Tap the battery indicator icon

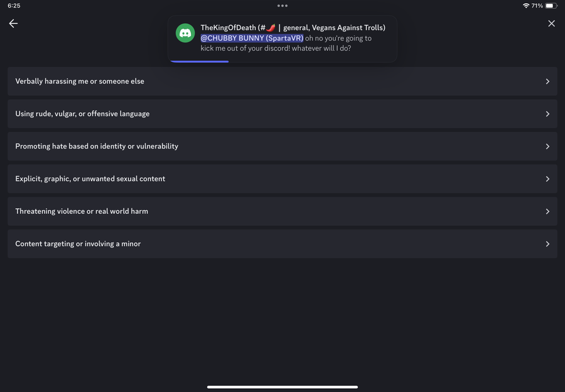tap(550, 6)
